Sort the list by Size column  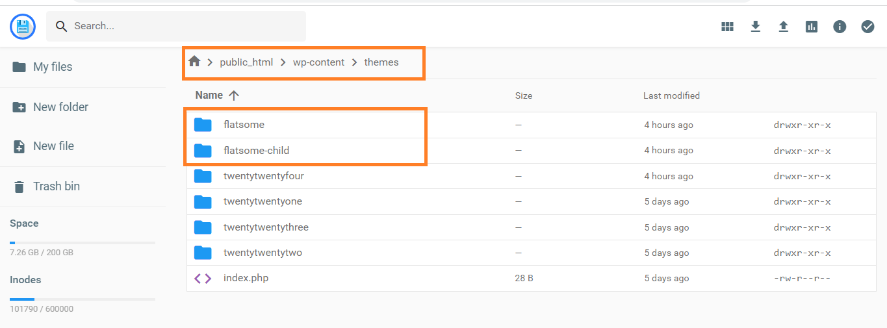pyautogui.click(x=523, y=95)
